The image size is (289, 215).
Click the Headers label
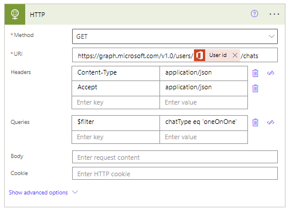click(x=21, y=72)
